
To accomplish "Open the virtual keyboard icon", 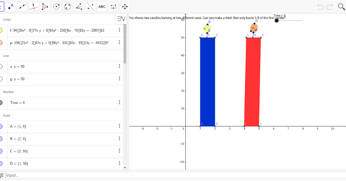I will [2, 175].
